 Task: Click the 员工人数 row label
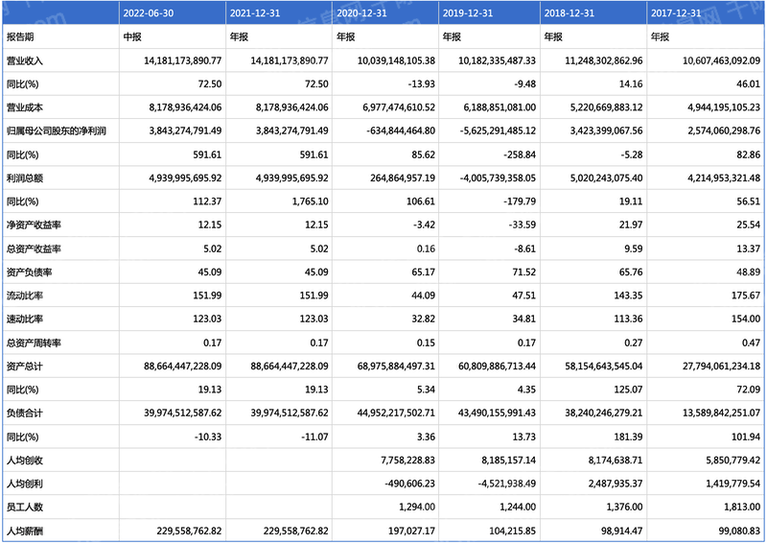click(25, 507)
